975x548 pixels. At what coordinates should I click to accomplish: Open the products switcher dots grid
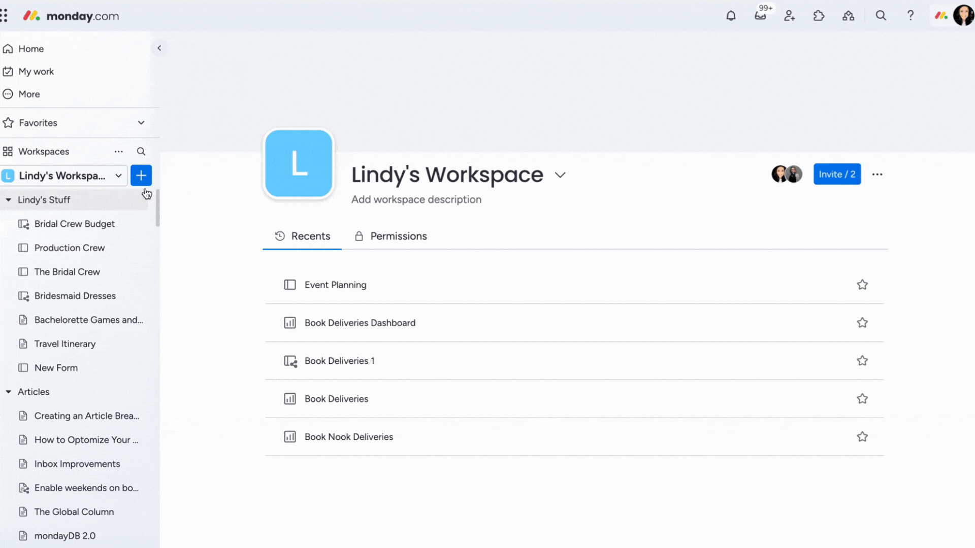point(4,16)
